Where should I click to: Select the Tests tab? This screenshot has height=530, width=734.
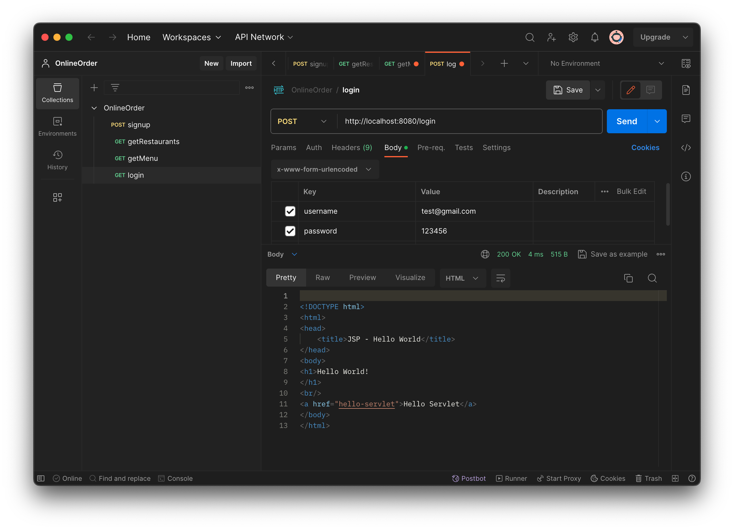coord(464,147)
